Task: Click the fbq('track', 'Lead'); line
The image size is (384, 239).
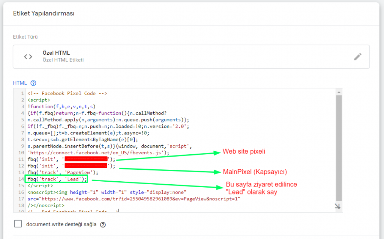Action: coord(57,179)
